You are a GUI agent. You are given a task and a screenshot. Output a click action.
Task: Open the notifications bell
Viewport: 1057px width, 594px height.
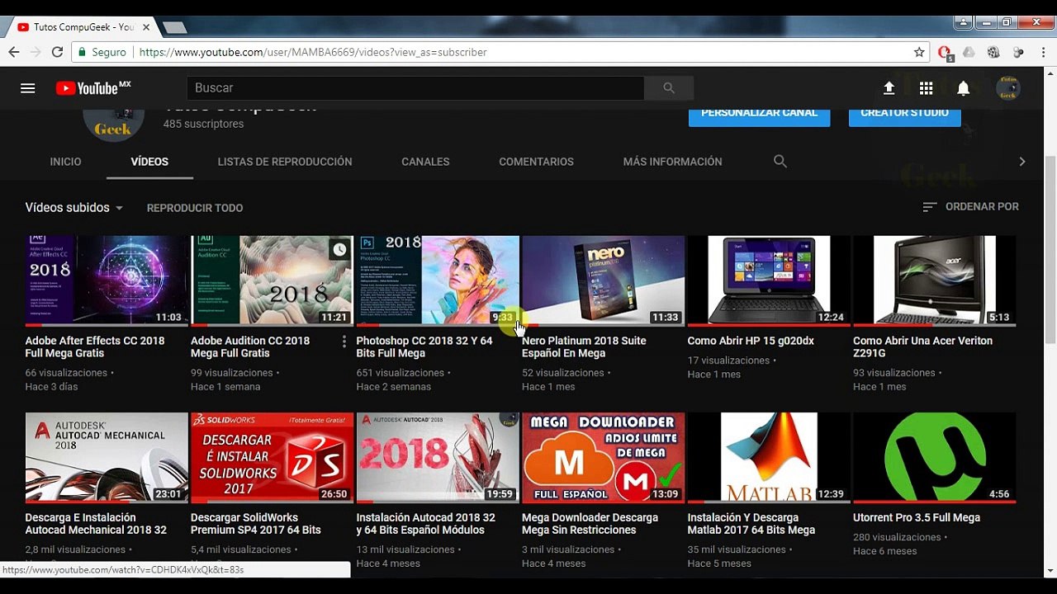click(x=963, y=88)
